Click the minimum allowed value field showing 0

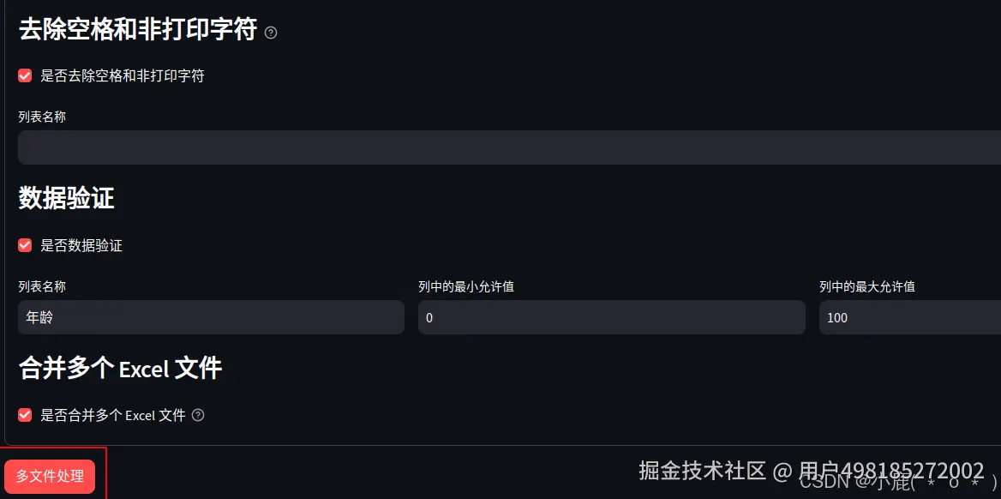click(x=611, y=317)
